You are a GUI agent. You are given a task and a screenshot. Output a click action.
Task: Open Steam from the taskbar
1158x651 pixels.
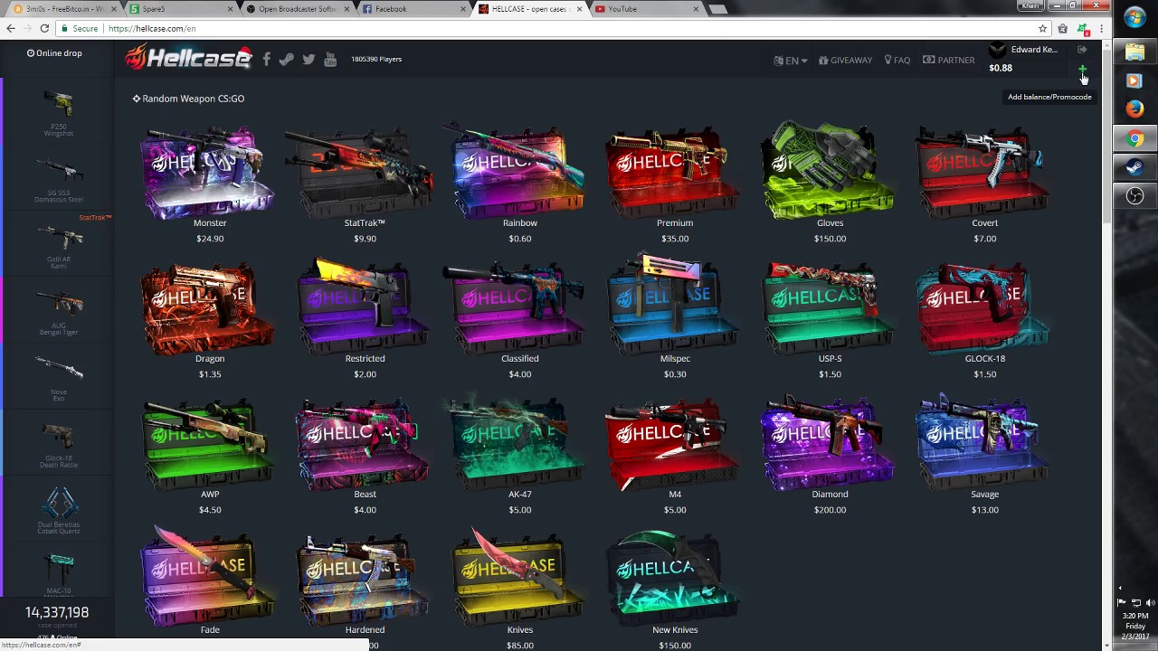[x=1134, y=167]
